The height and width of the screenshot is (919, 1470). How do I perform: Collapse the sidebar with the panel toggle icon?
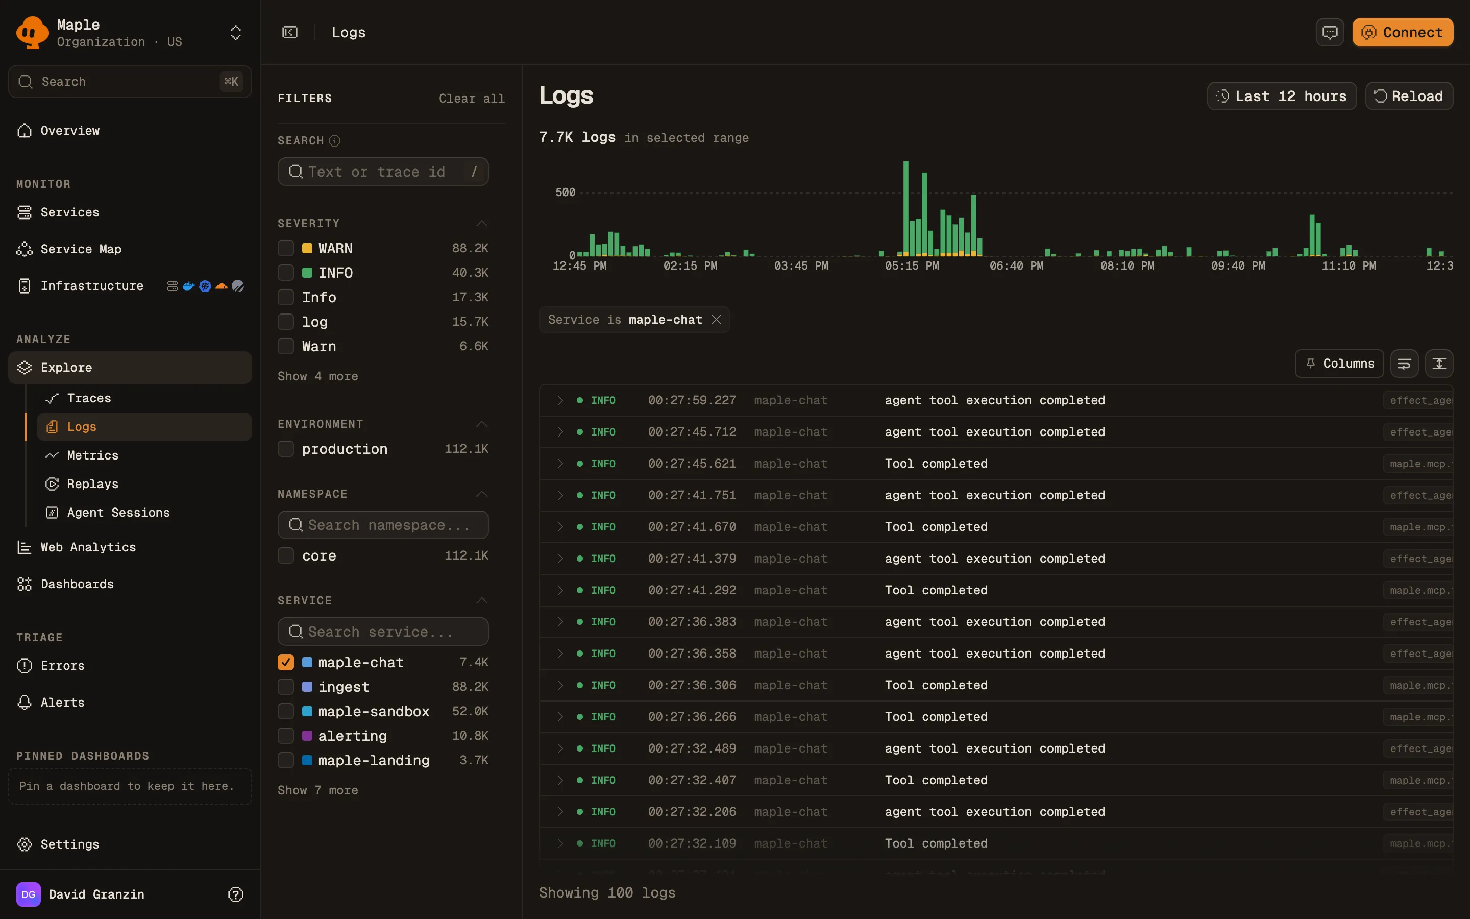[x=290, y=32]
